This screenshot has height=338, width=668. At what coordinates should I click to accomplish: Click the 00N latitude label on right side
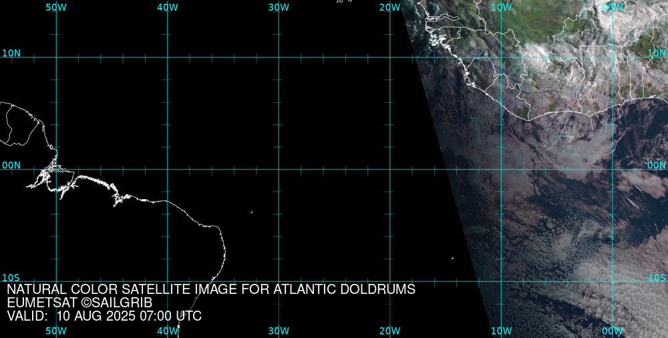point(657,166)
